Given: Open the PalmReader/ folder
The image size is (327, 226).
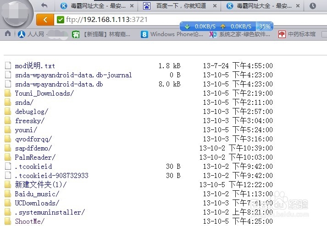Looking at the screenshot, I should tap(35, 157).
